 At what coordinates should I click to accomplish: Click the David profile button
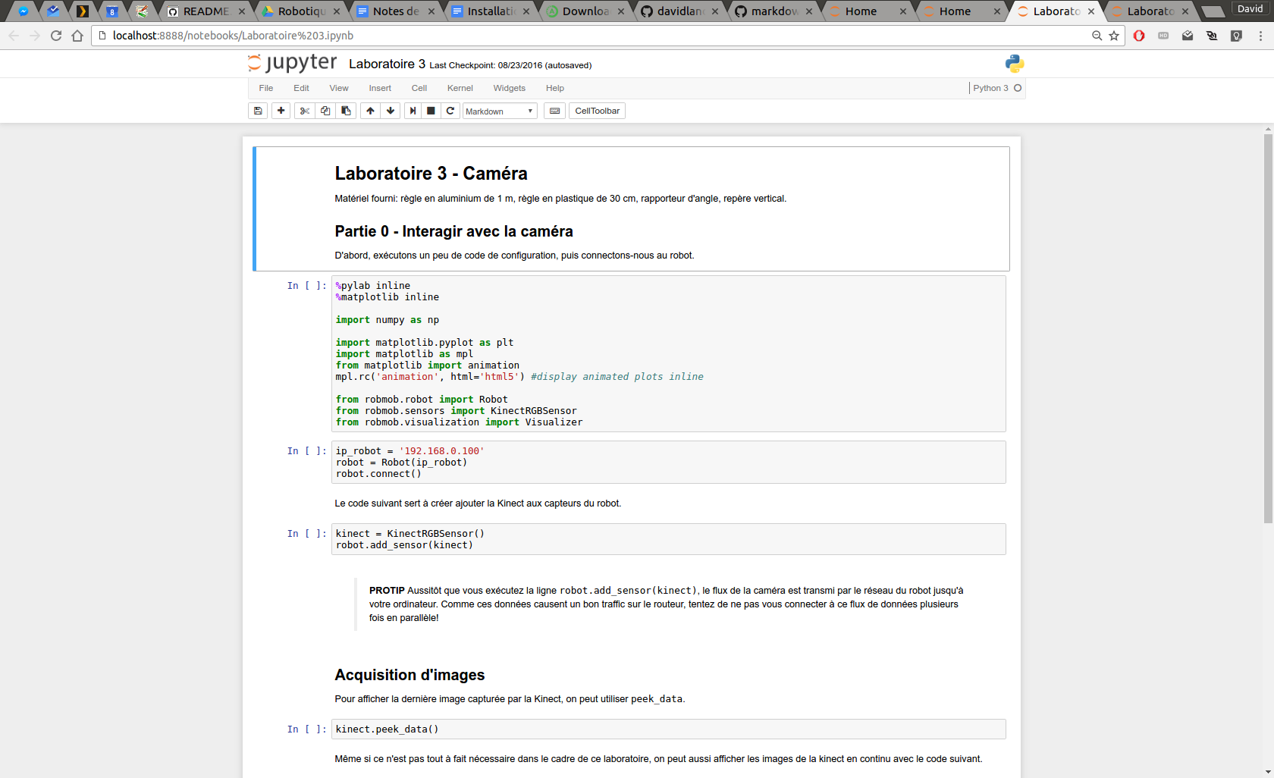[1250, 9]
